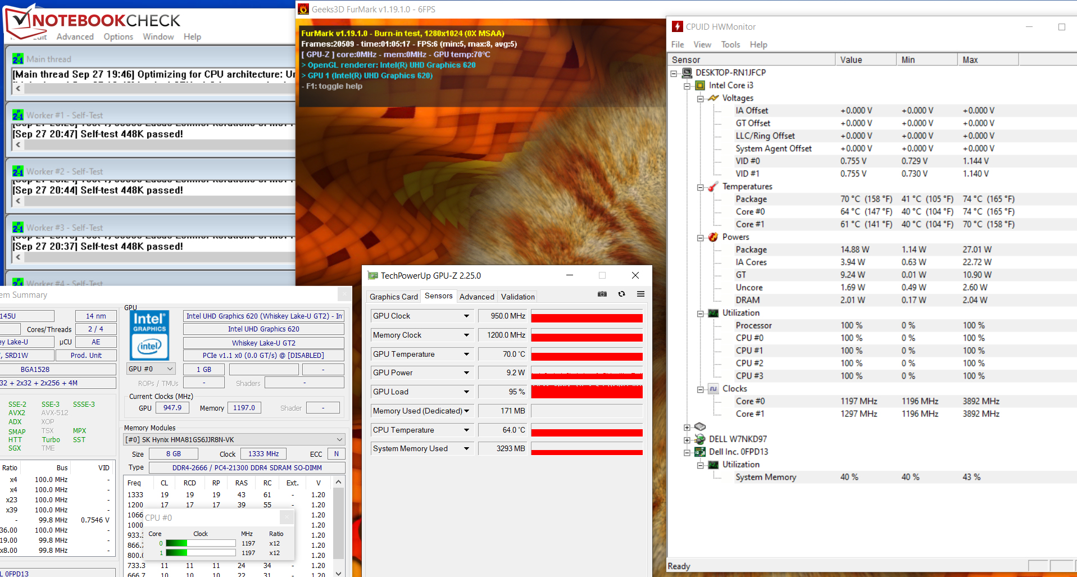
Task: Collapse the Intel Core i3 node
Action: [x=687, y=86]
